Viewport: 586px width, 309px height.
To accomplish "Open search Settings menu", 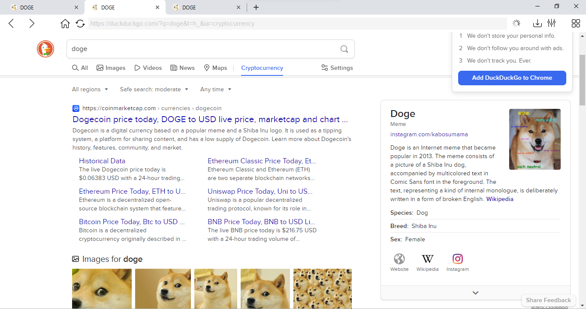I will tap(337, 68).
